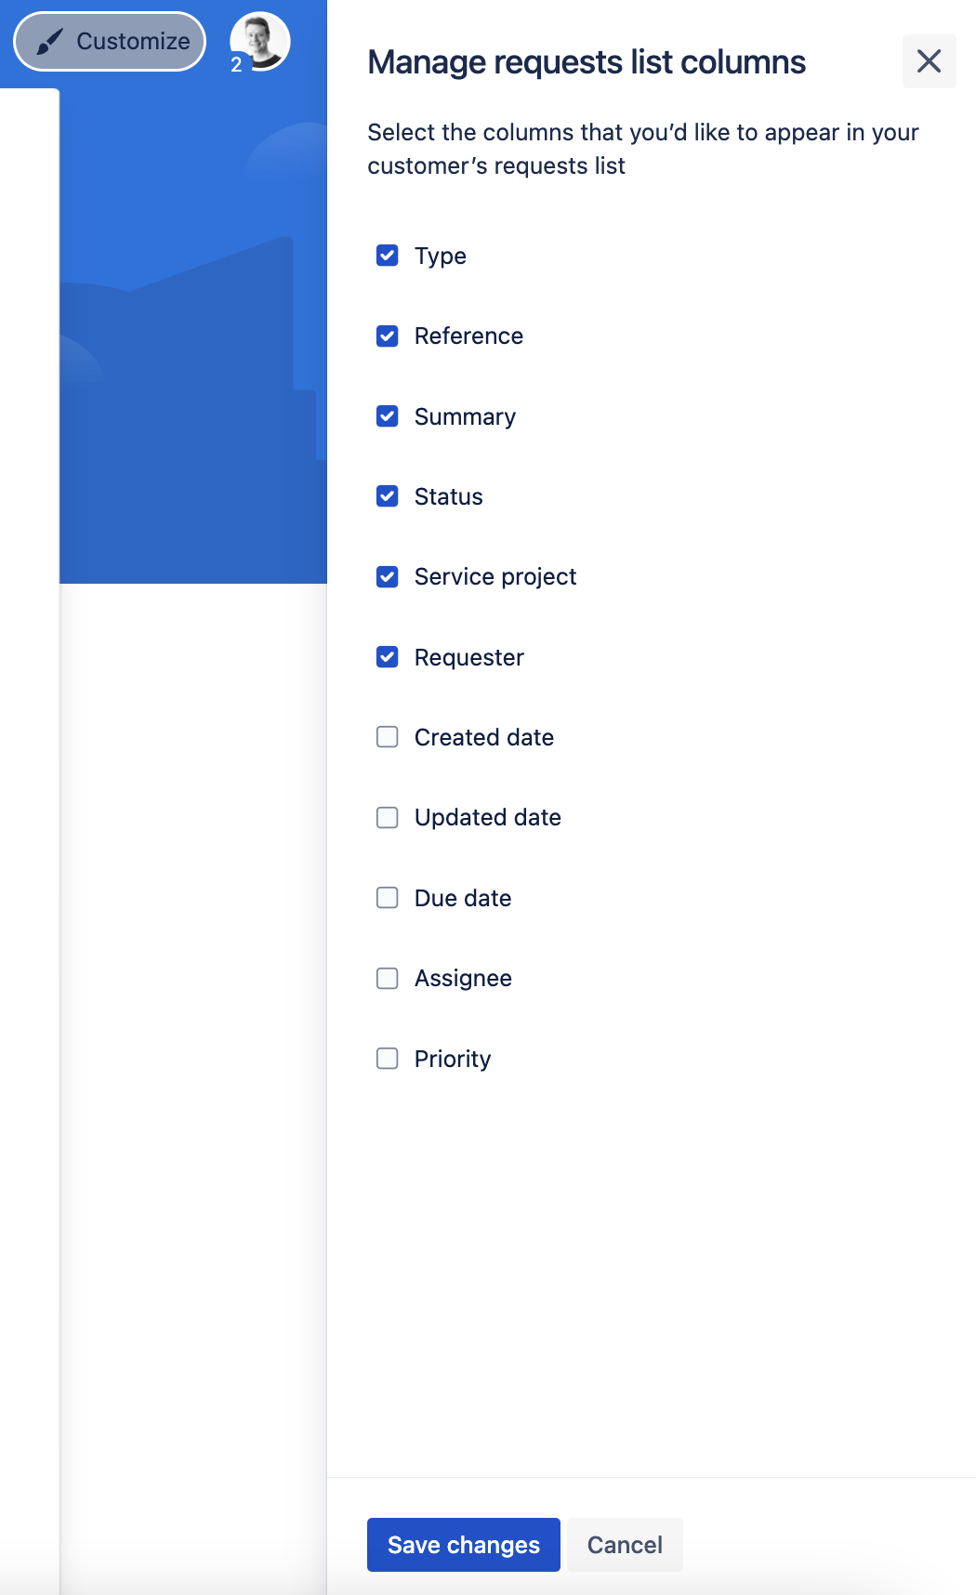Close the Manage requests list columns dialog
The width and height of the screenshot is (976, 1595).
point(930,61)
